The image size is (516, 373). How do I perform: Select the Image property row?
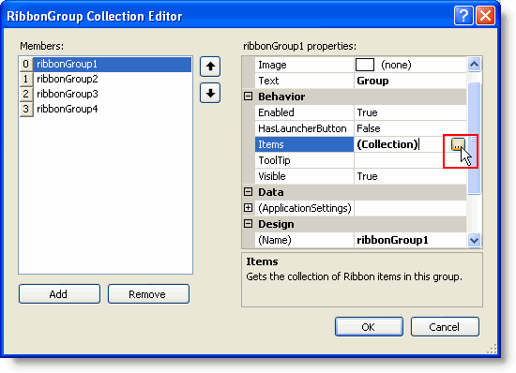coord(360,65)
